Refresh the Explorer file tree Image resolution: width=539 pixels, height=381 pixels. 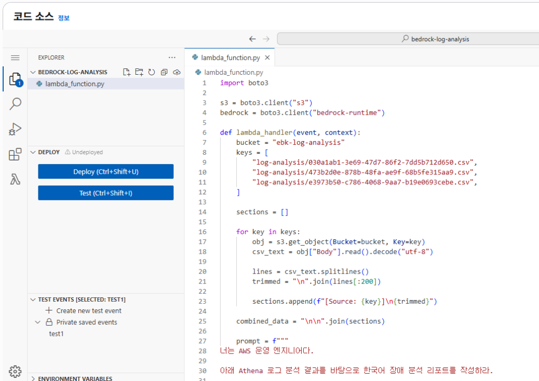pos(152,72)
